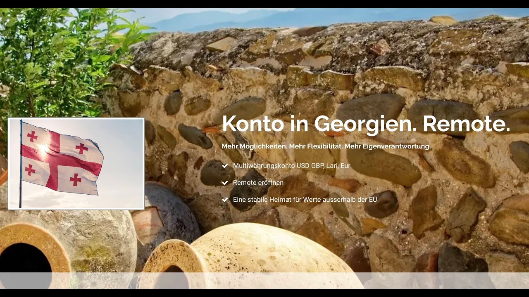Click the text "Multiwährungskonto USD GBP, Lari, Eur"
The image size is (529, 297).
point(291,166)
